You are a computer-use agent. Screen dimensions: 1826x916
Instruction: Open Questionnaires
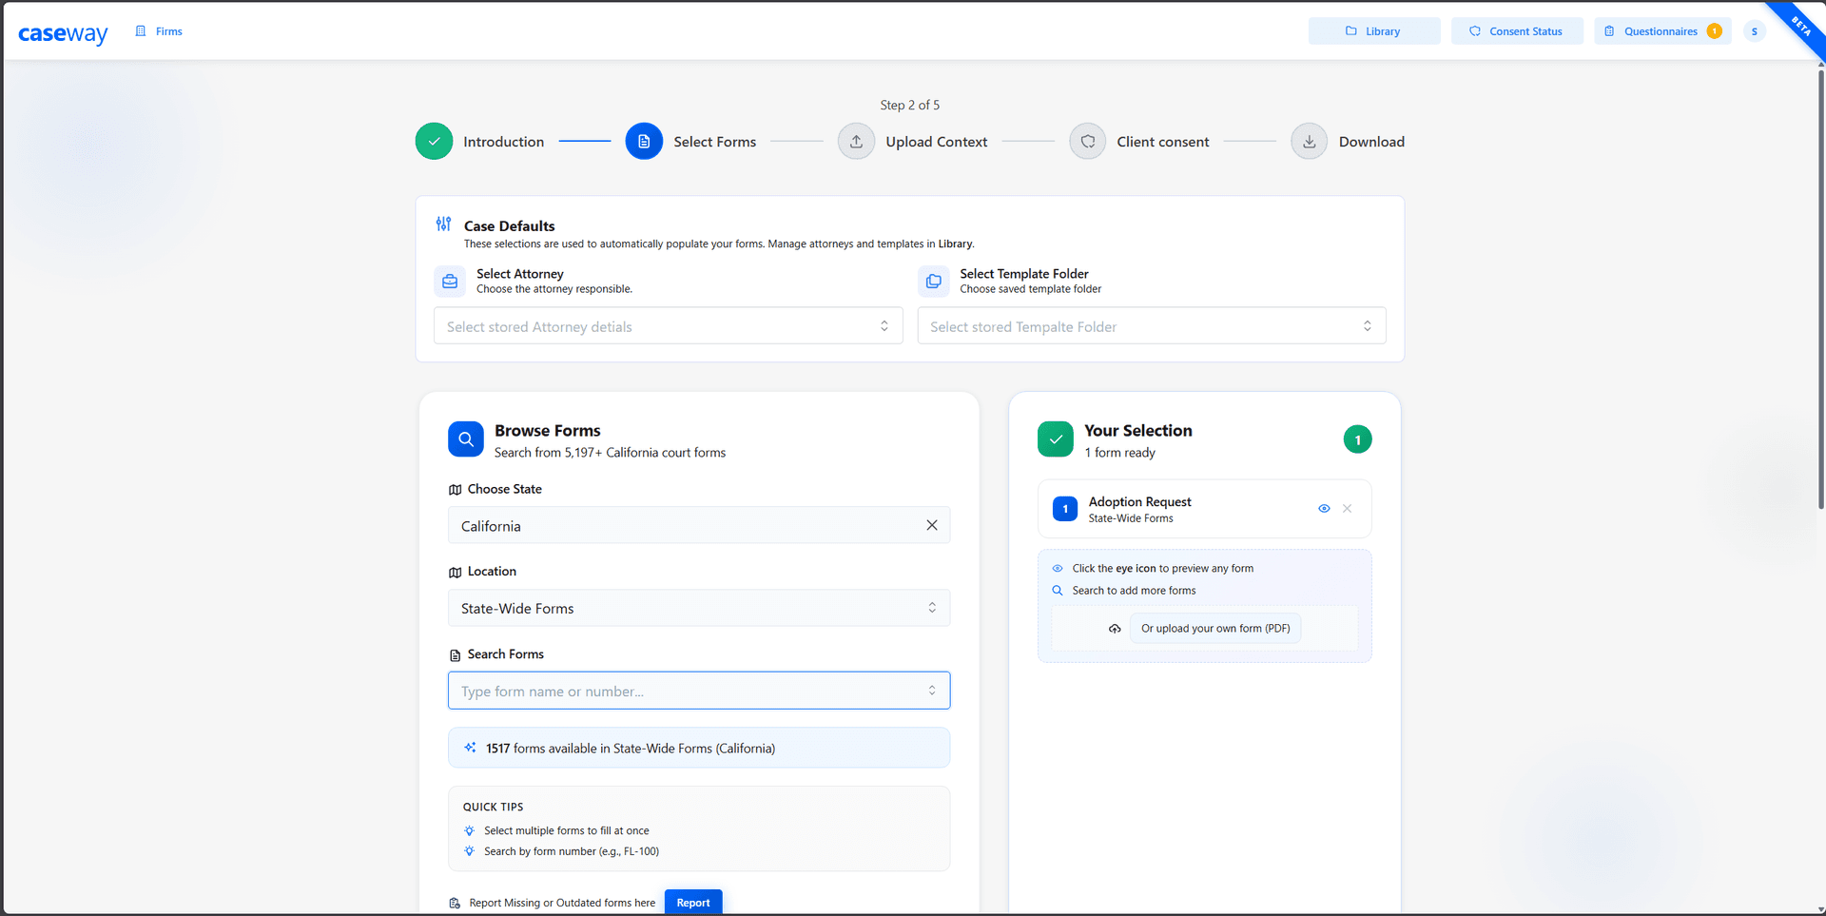tap(1661, 31)
